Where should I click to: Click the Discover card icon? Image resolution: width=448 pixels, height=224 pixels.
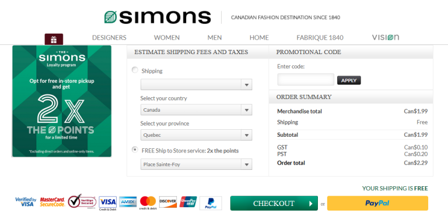168,202
